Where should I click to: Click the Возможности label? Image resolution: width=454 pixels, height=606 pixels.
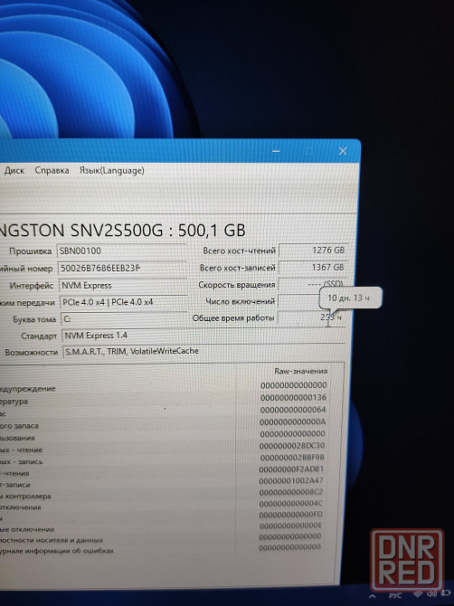(32, 353)
